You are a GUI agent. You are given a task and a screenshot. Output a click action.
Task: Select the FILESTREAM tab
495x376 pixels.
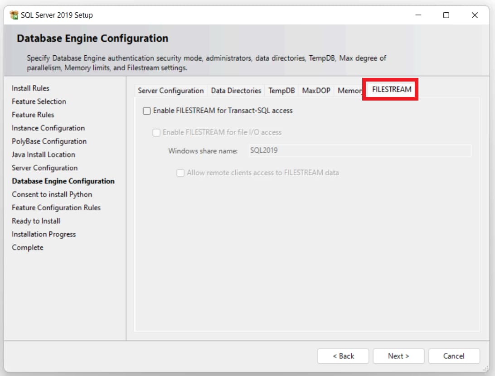[x=391, y=89]
